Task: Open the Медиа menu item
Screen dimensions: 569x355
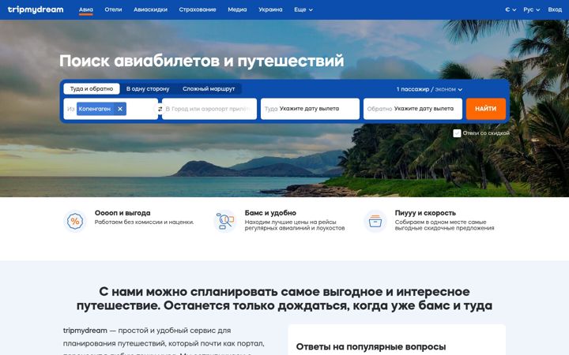Action: click(237, 9)
